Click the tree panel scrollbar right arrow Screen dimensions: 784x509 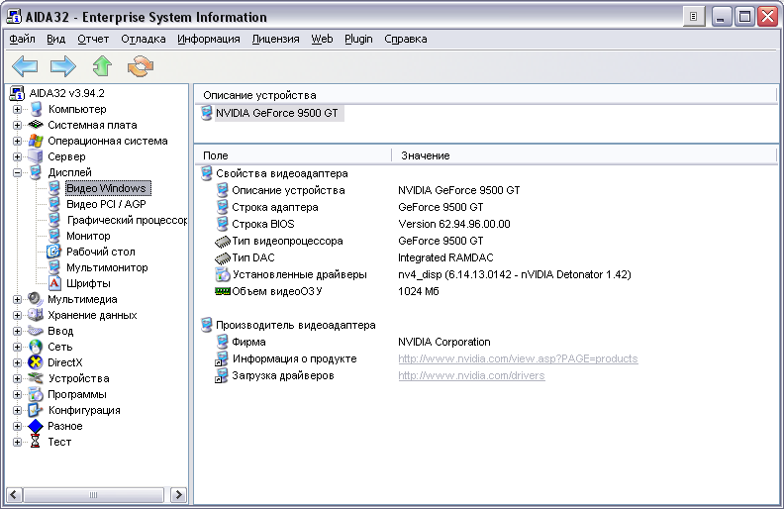pyautogui.click(x=179, y=493)
